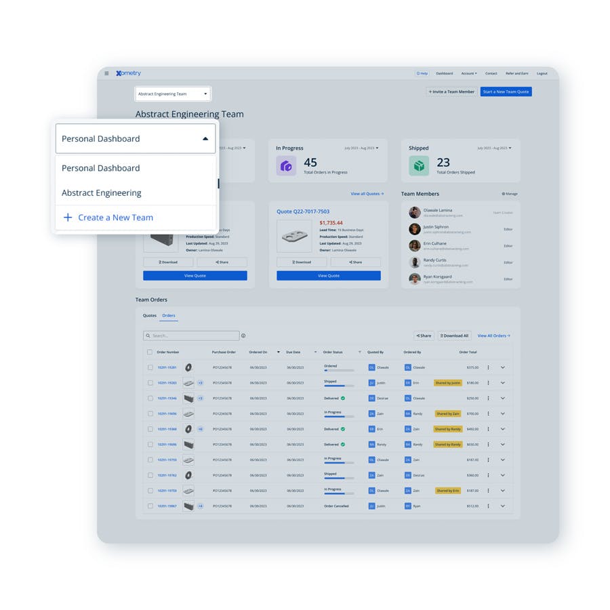Click Olawale Lamina's avatar photo

[415, 212]
